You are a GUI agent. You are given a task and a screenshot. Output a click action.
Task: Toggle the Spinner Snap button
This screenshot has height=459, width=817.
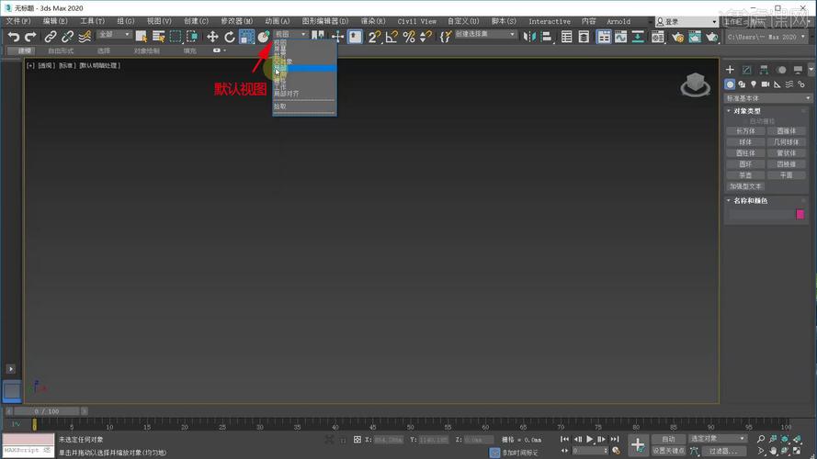coord(426,37)
